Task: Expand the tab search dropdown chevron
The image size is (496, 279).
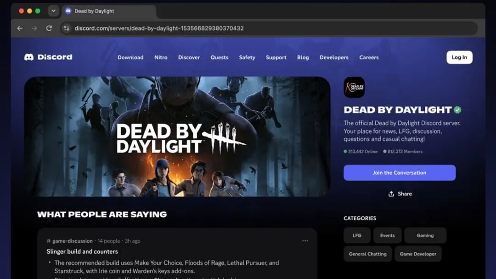Action: pos(53,11)
